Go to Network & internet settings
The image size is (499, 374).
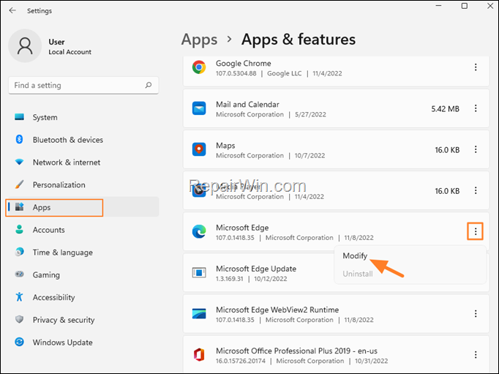point(82,162)
